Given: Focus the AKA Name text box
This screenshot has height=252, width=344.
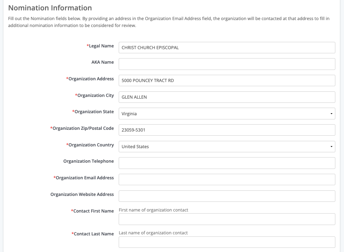Looking at the screenshot, I should click(227, 64).
